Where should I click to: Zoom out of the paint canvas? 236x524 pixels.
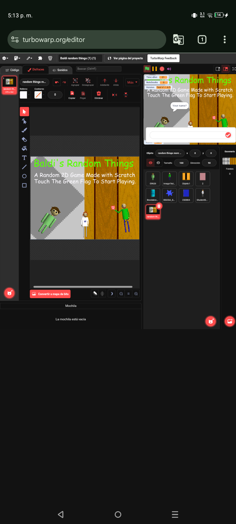tap(121, 294)
